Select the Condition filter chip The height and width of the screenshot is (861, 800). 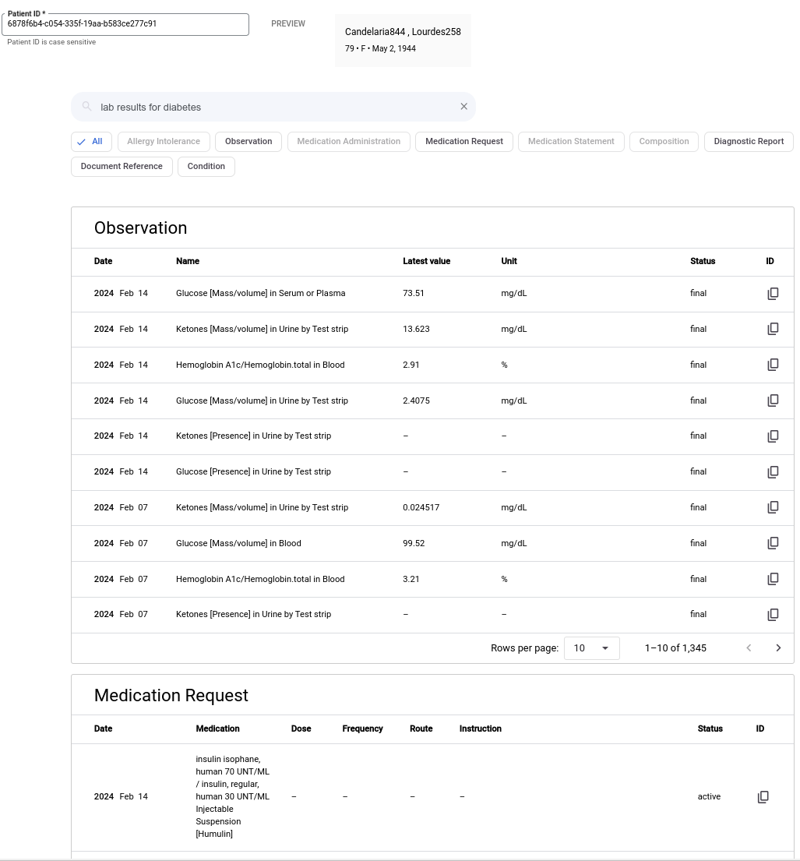(206, 167)
